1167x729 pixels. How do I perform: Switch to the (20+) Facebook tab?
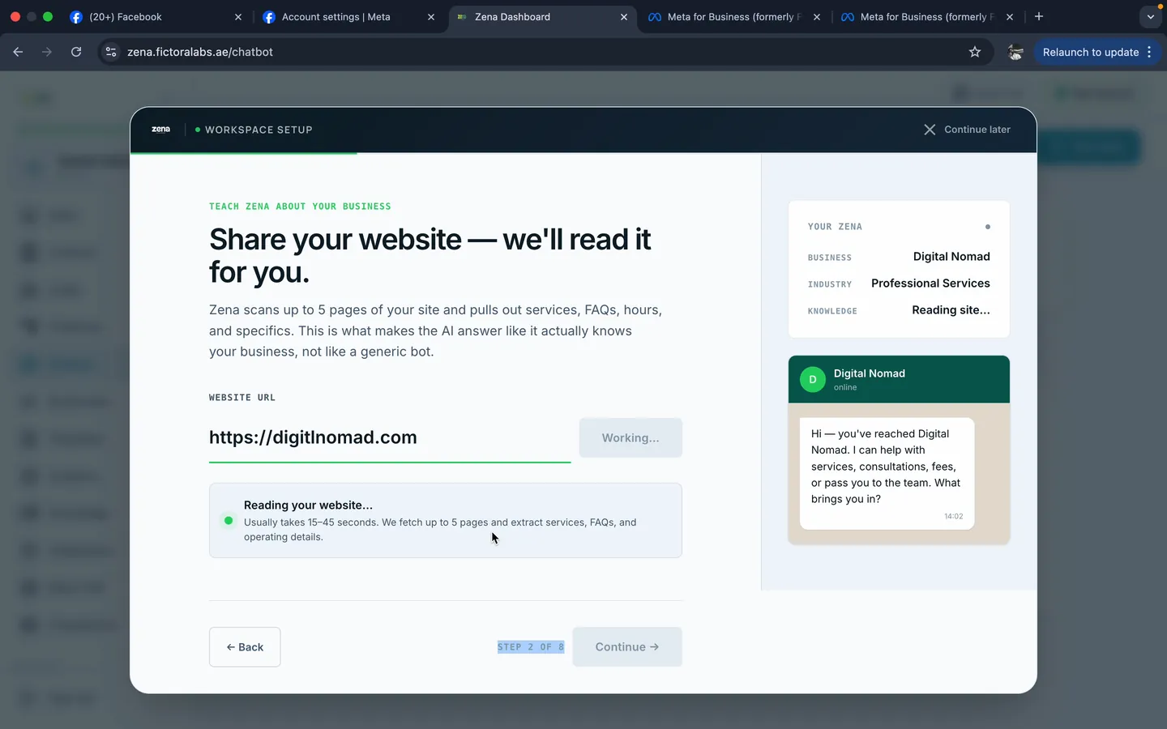point(156,16)
